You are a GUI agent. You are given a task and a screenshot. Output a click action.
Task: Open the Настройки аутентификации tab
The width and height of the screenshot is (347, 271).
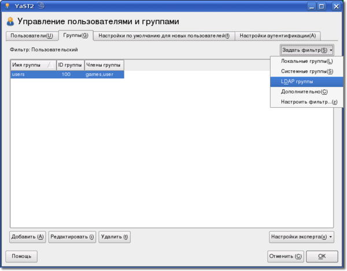click(x=278, y=36)
